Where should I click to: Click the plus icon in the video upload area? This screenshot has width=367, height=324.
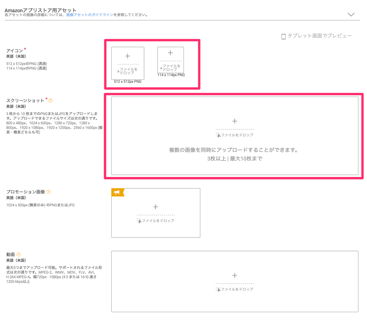click(x=235, y=275)
